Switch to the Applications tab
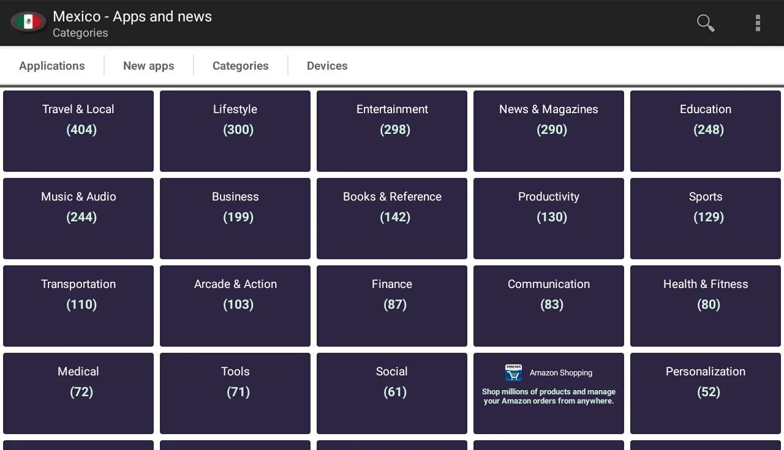The width and height of the screenshot is (784, 450). (52, 66)
